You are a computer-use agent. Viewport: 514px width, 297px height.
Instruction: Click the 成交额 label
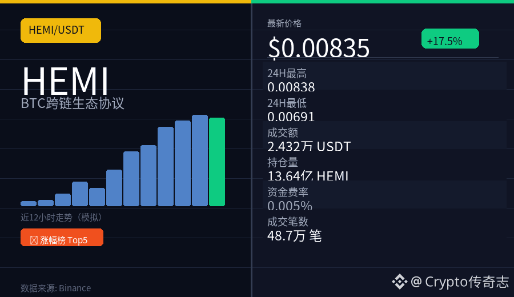tap(283, 133)
